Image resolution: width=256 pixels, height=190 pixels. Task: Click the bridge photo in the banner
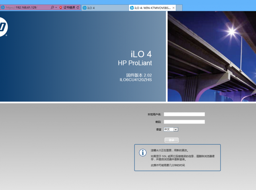212,56
